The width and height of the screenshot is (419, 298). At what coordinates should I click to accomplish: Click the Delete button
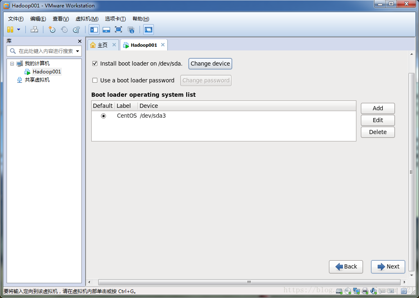378,132
